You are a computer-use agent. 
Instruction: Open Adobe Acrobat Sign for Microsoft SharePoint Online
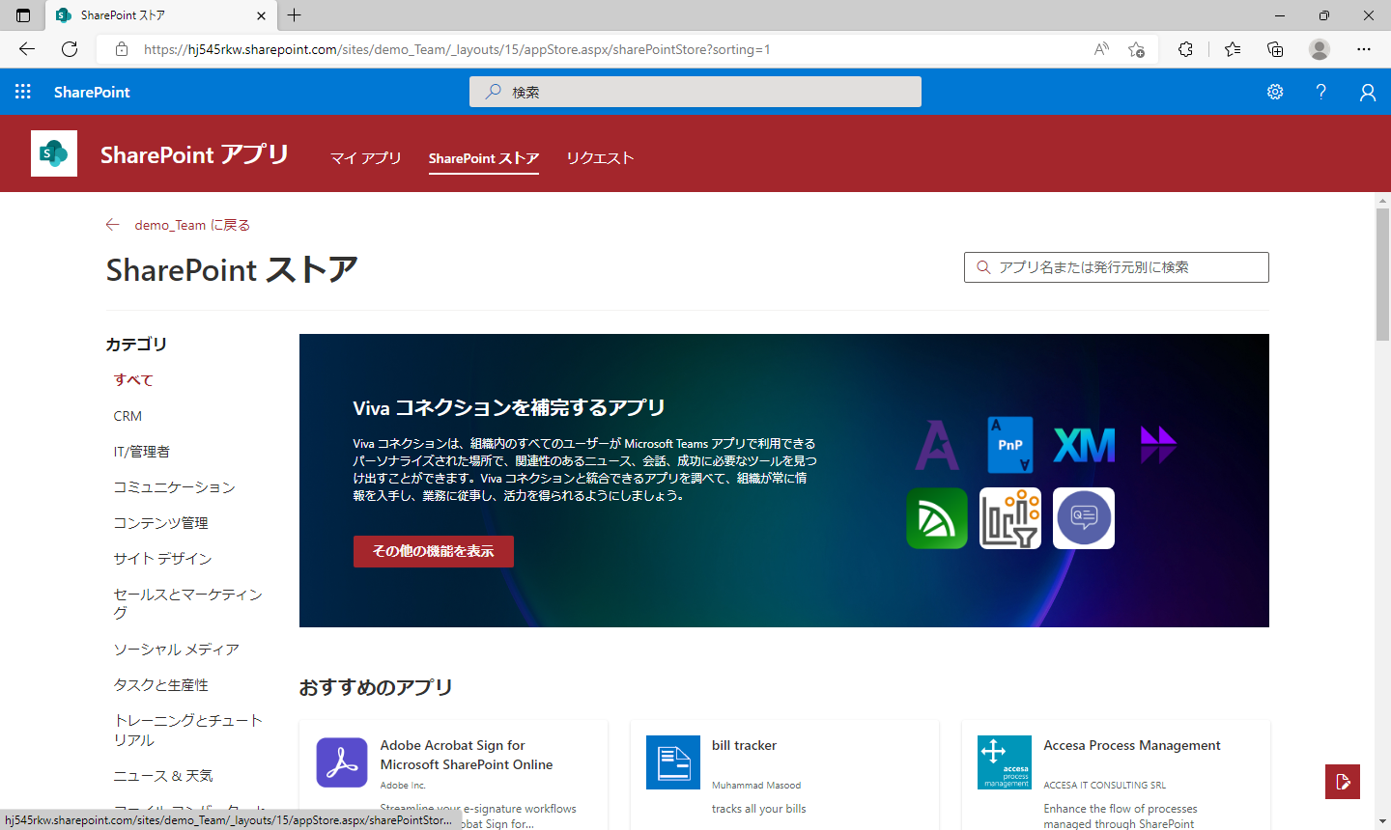pyautogui.click(x=467, y=755)
